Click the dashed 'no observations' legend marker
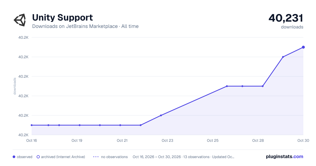This screenshot has height=166, width=316. (x=96, y=157)
